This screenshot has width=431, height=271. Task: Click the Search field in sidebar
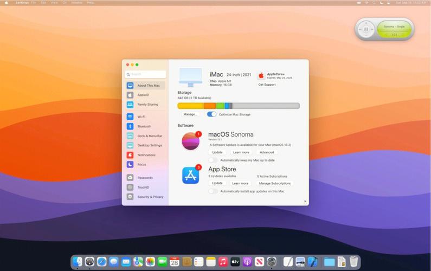(145, 74)
